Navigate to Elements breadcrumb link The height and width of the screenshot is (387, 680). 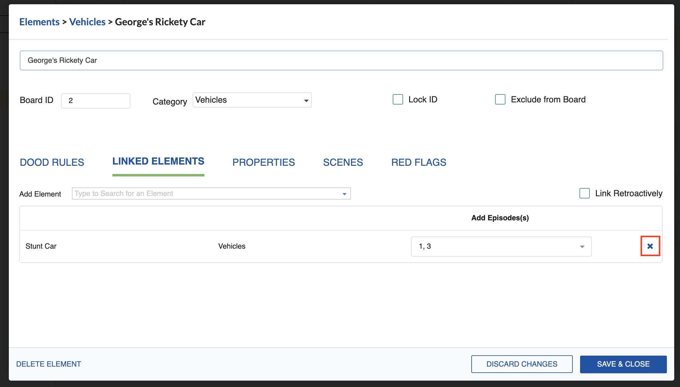(x=39, y=22)
